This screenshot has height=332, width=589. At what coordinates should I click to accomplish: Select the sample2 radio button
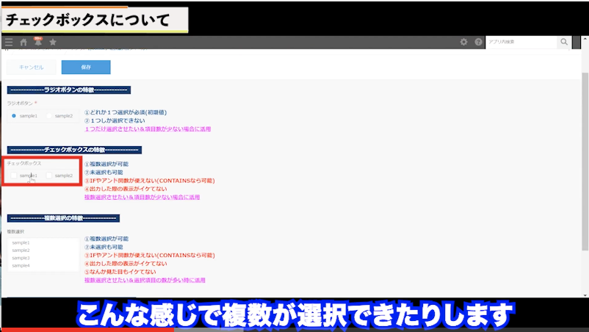[x=49, y=116]
